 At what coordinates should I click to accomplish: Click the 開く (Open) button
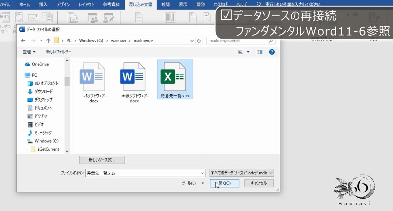pyautogui.click(x=224, y=183)
